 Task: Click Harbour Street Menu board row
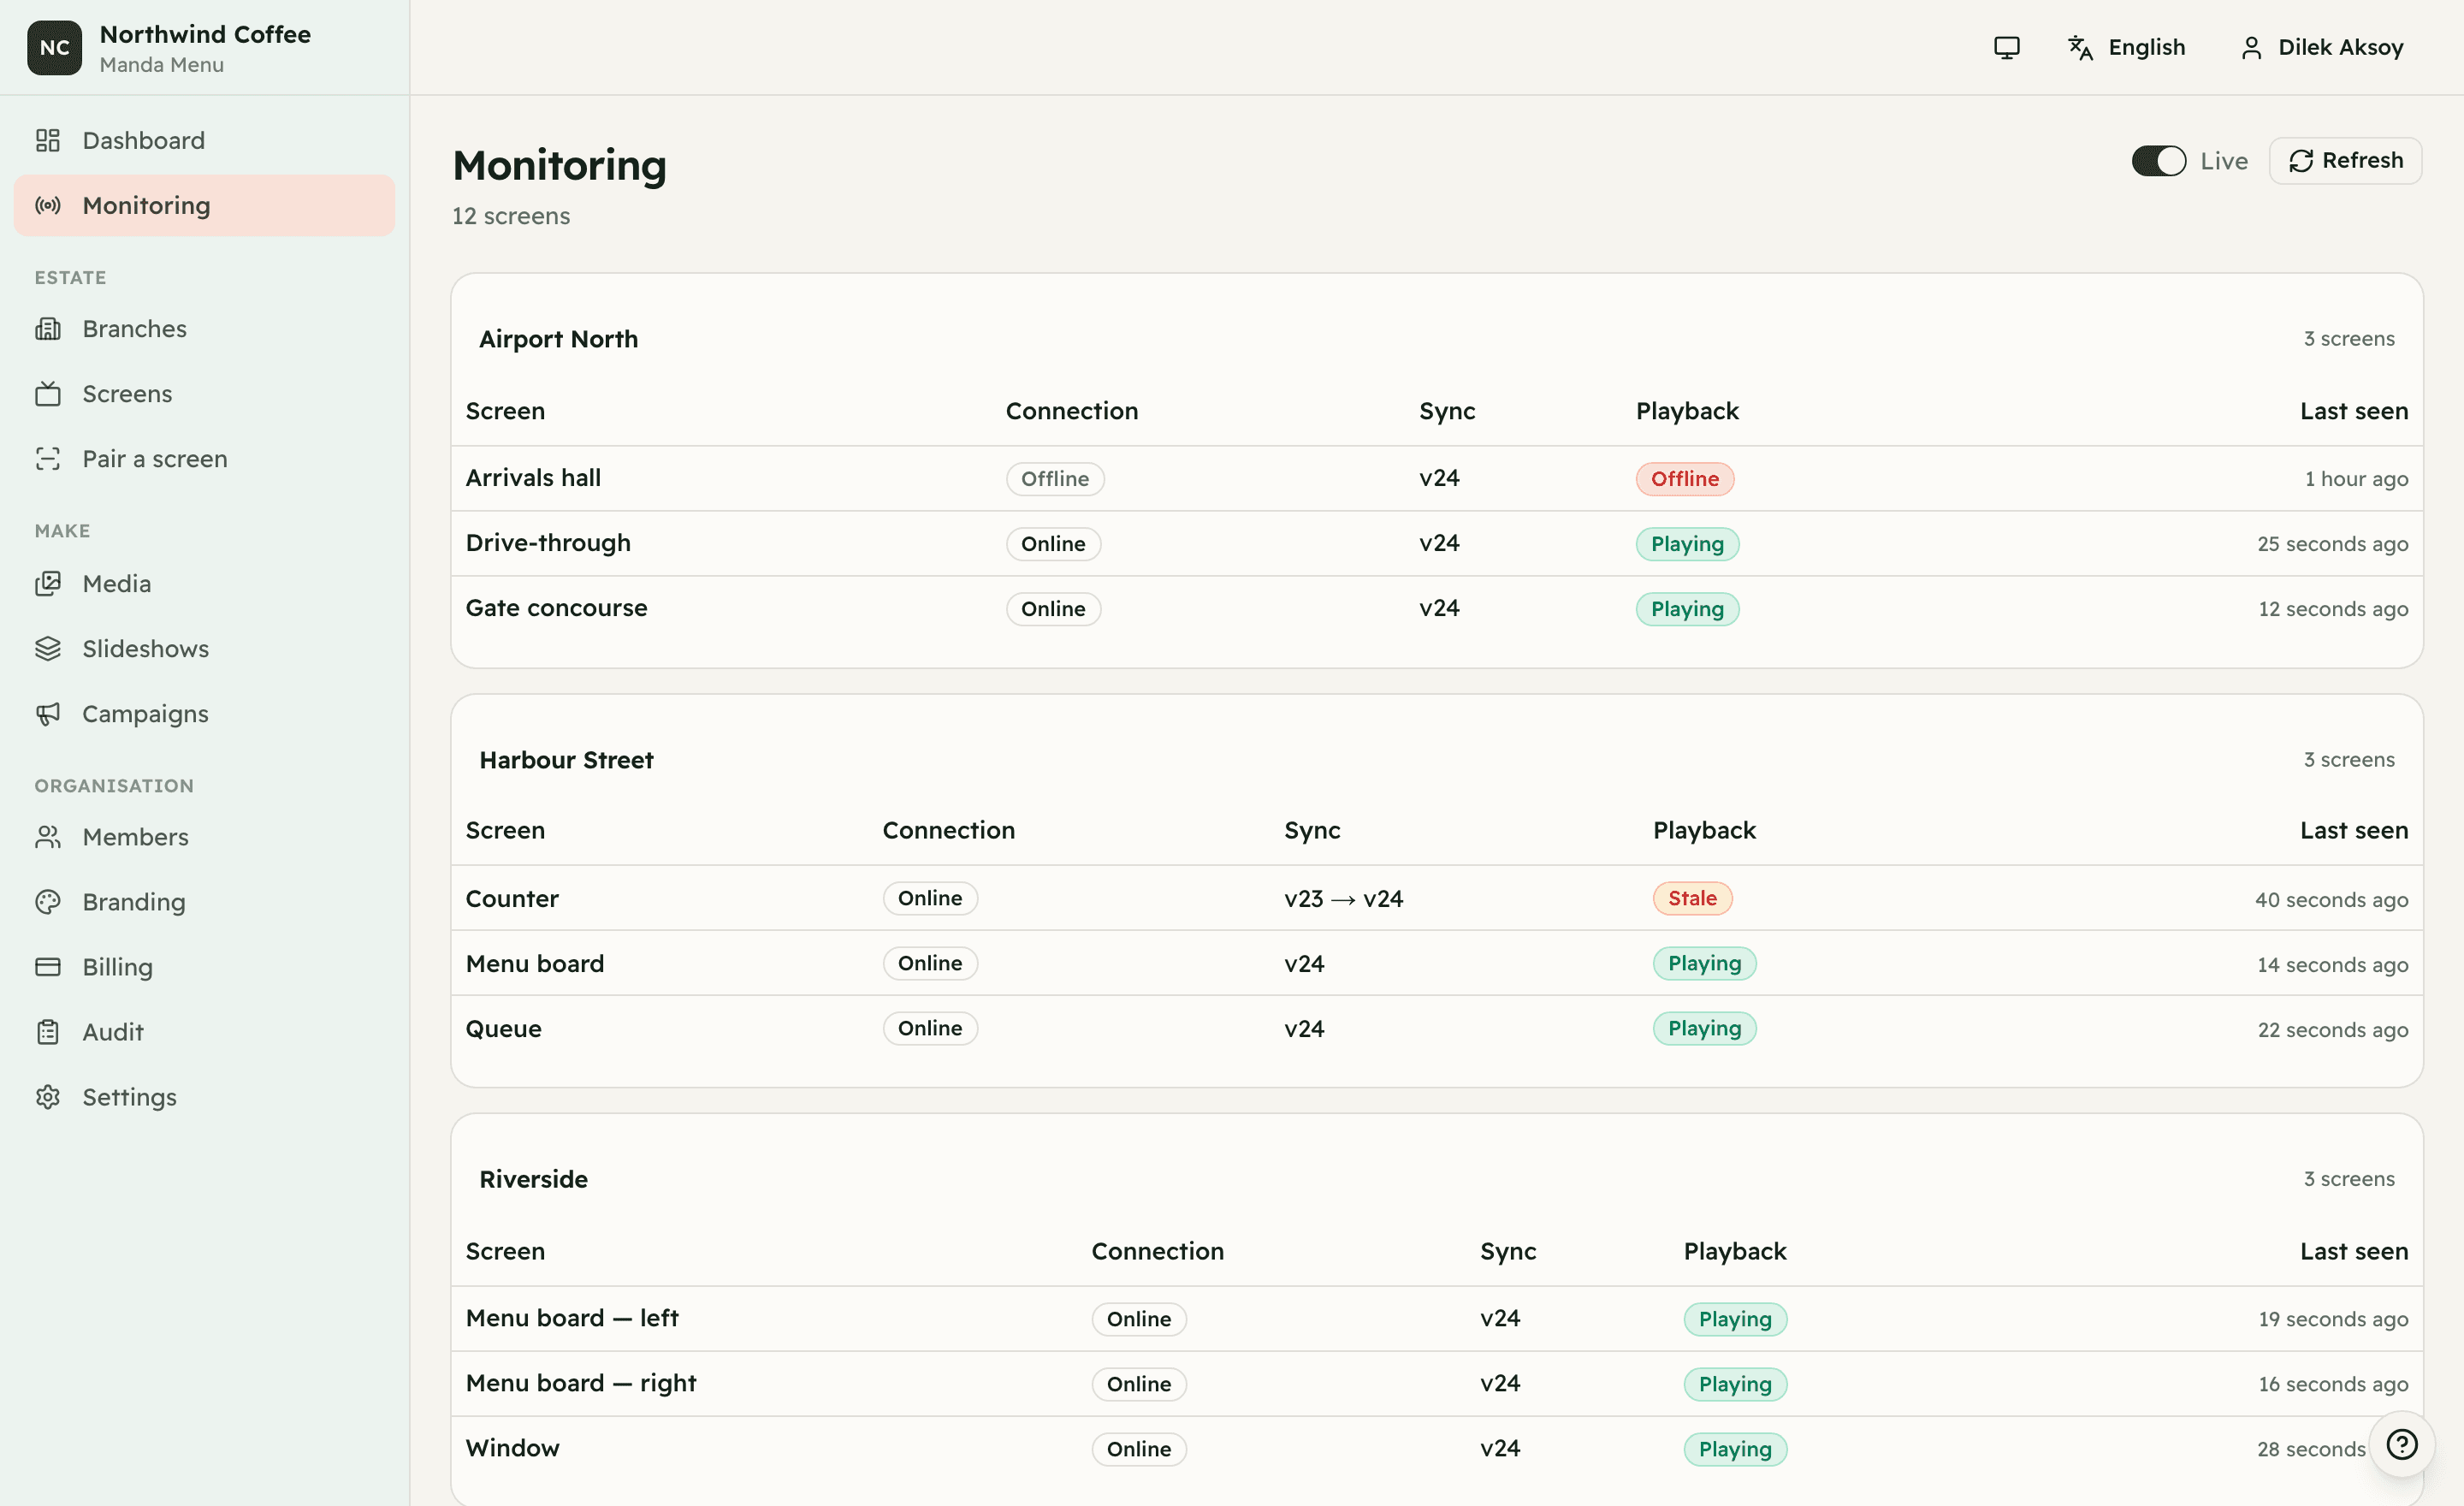click(1436, 964)
